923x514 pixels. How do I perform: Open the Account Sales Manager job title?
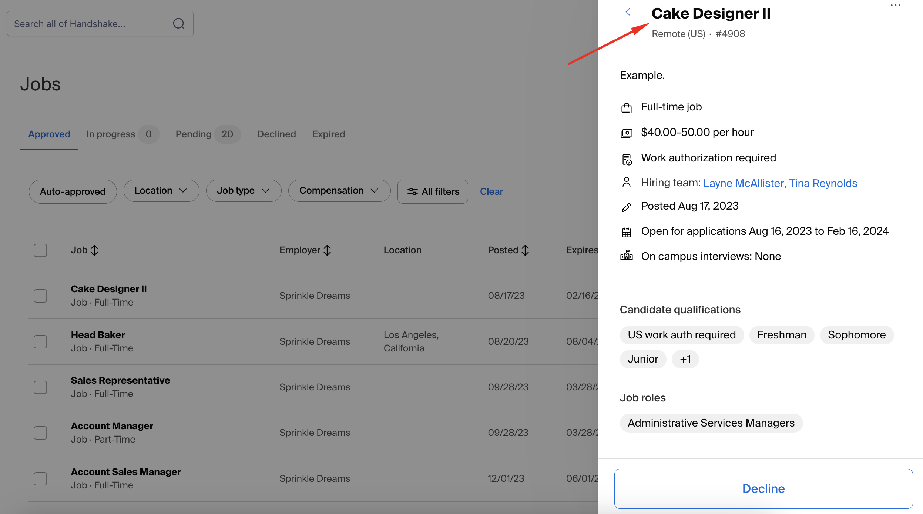click(x=126, y=472)
